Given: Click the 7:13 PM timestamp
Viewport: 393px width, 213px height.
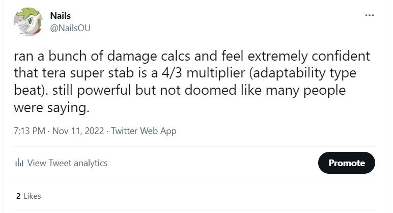Looking at the screenshot, I should coord(30,131).
